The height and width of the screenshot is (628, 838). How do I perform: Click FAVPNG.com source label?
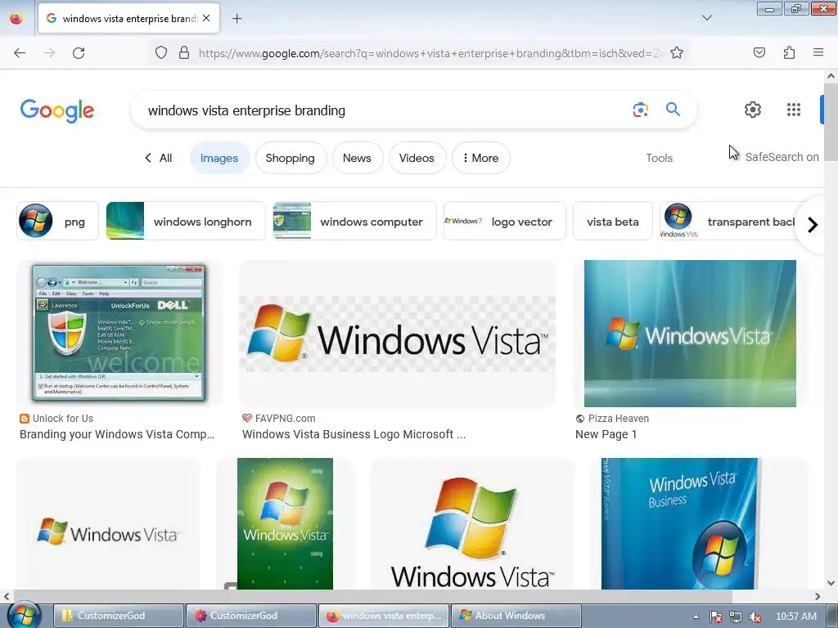point(285,418)
